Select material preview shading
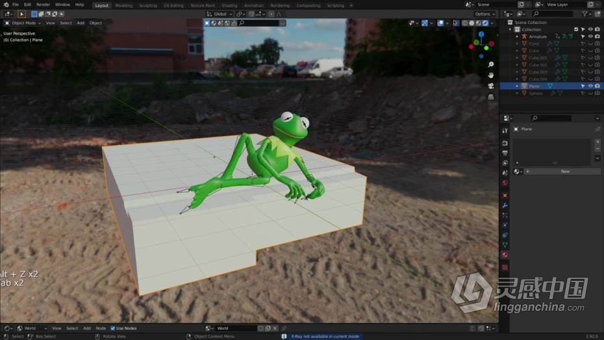Image resolution: width=604 pixels, height=340 pixels. 479,23
